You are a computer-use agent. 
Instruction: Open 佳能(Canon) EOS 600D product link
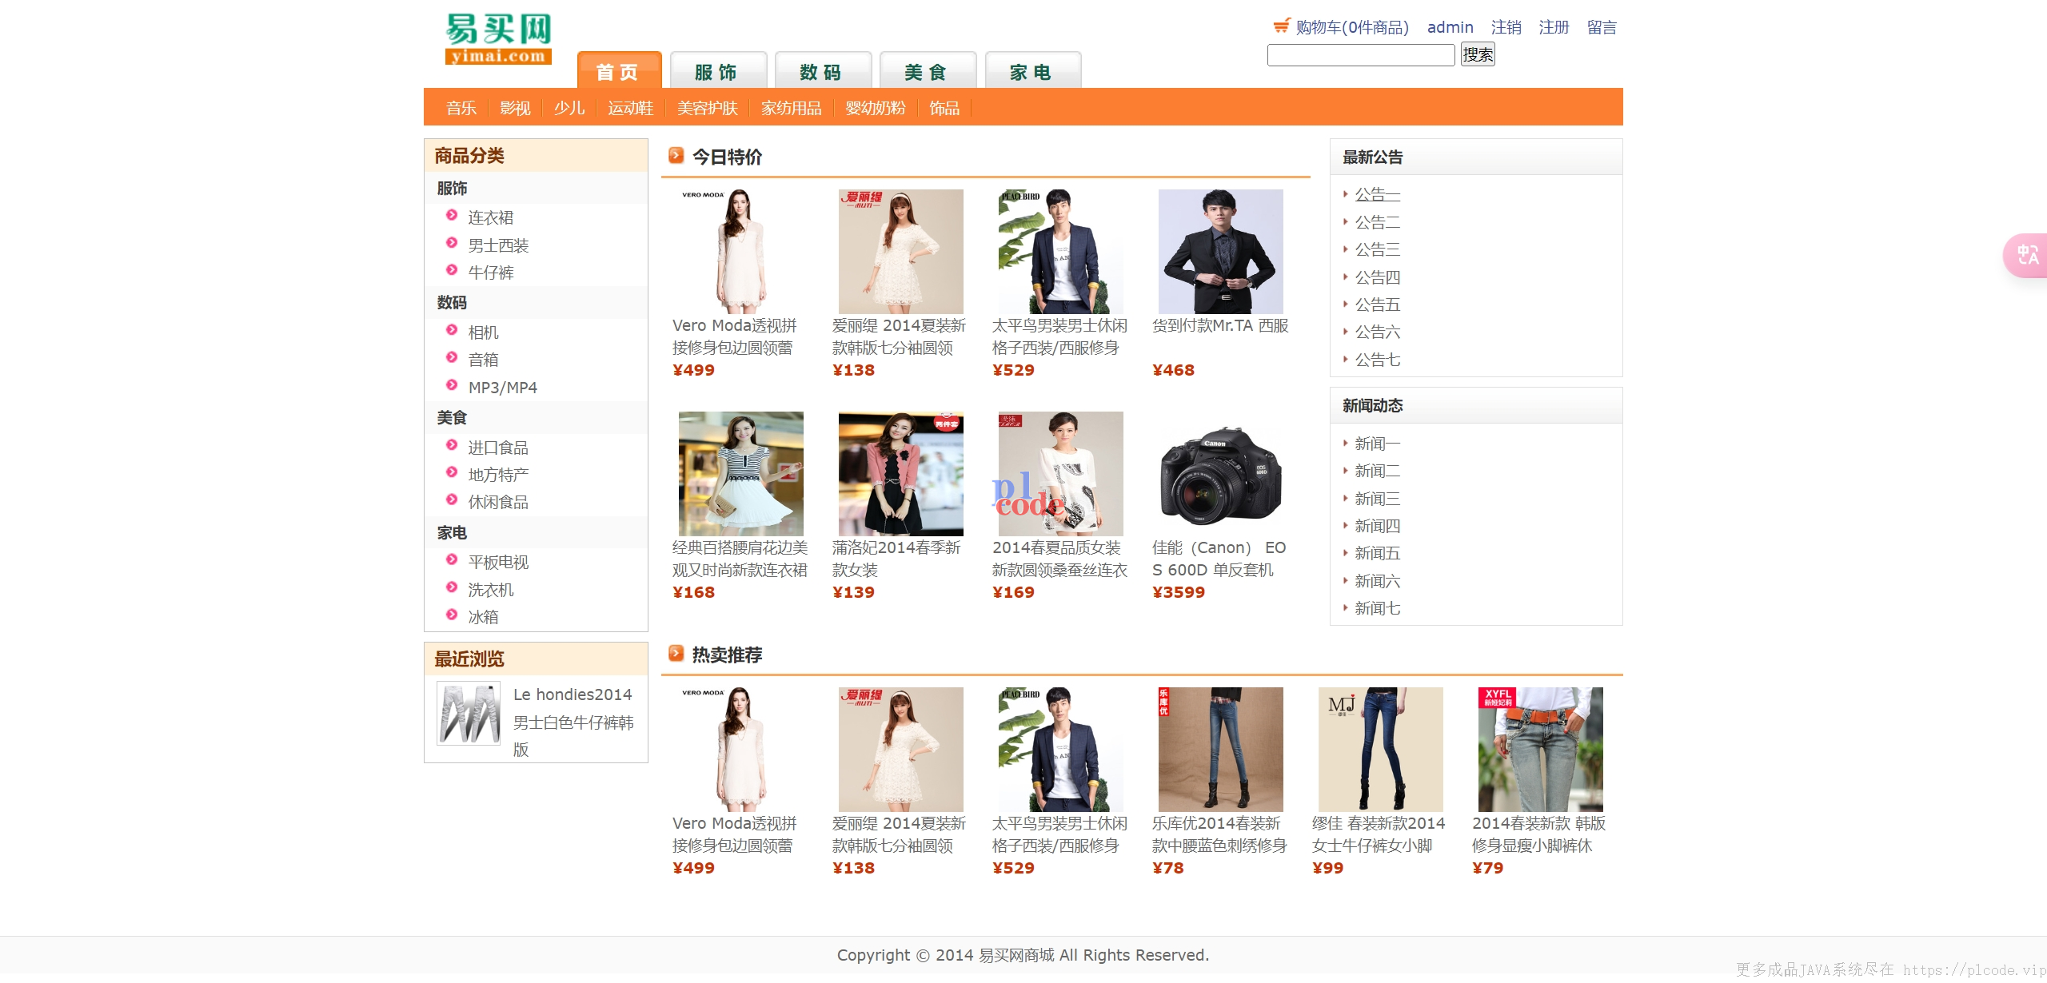pyautogui.click(x=1219, y=559)
